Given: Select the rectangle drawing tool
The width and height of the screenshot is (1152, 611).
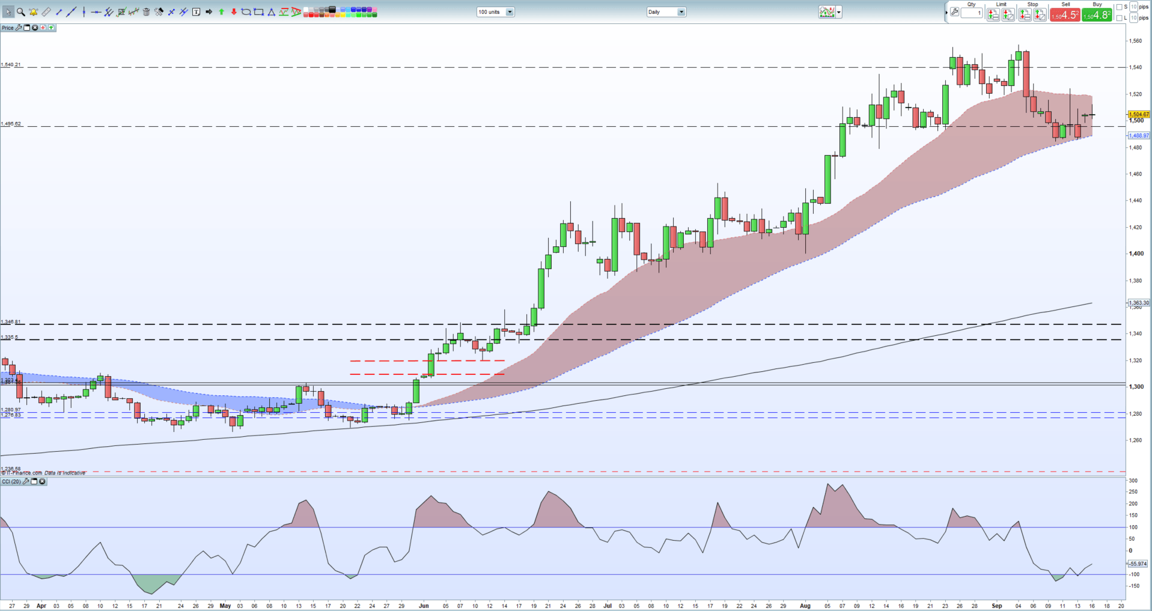Looking at the screenshot, I should pos(258,12).
